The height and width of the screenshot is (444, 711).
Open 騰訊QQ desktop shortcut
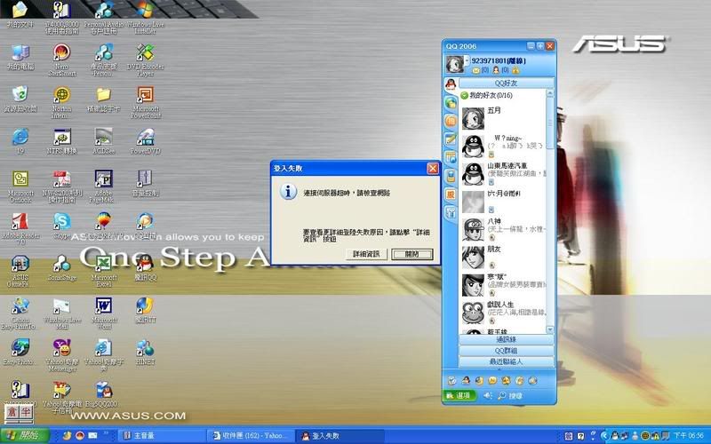pos(145,268)
